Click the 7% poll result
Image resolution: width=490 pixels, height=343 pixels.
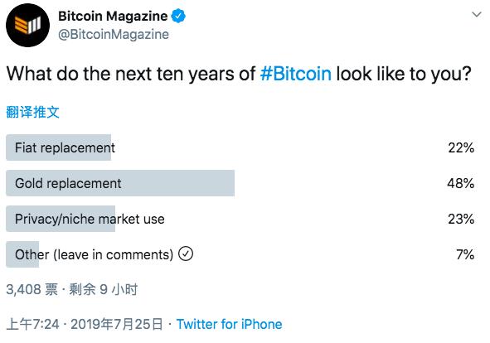click(x=465, y=254)
